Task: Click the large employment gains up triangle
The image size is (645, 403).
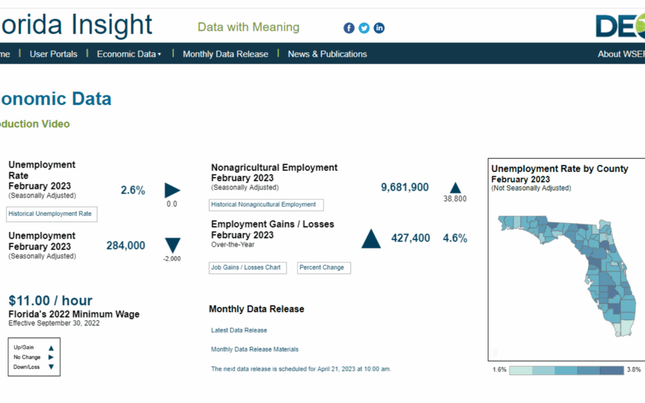Action: coord(371,238)
